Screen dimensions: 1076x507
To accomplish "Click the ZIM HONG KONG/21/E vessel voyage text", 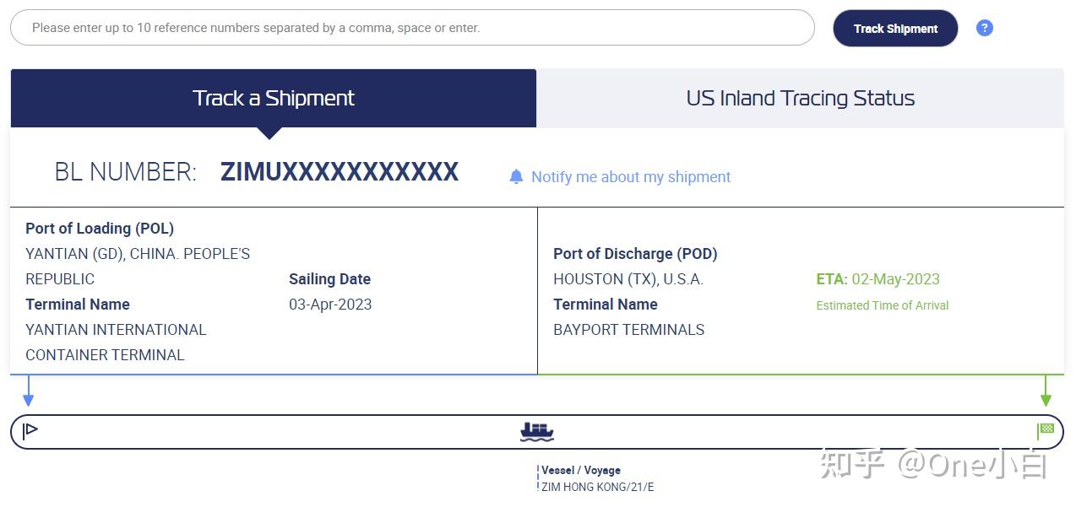I will [597, 487].
